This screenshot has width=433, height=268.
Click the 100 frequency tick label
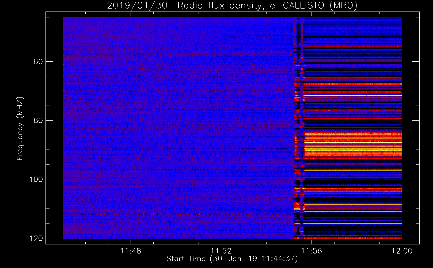click(36, 179)
